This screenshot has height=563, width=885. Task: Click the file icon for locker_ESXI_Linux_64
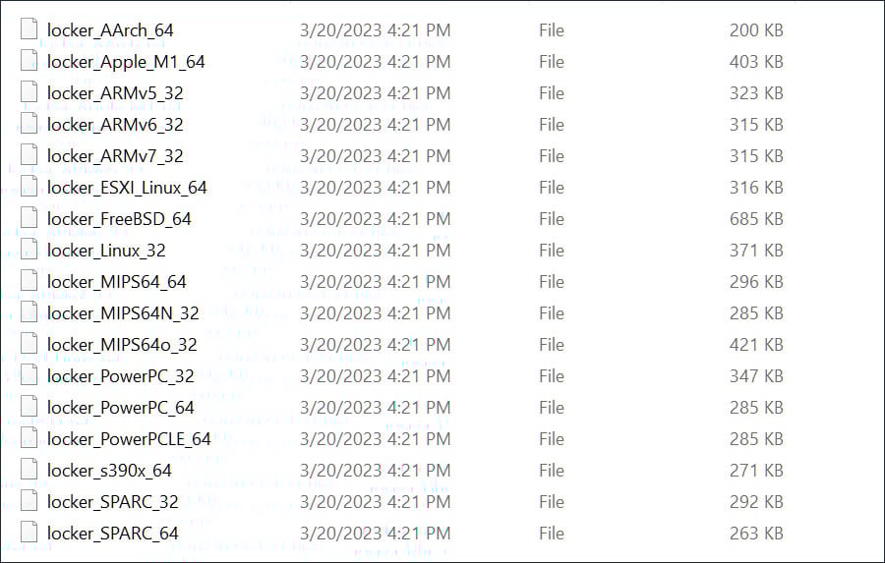coord(29,188)
